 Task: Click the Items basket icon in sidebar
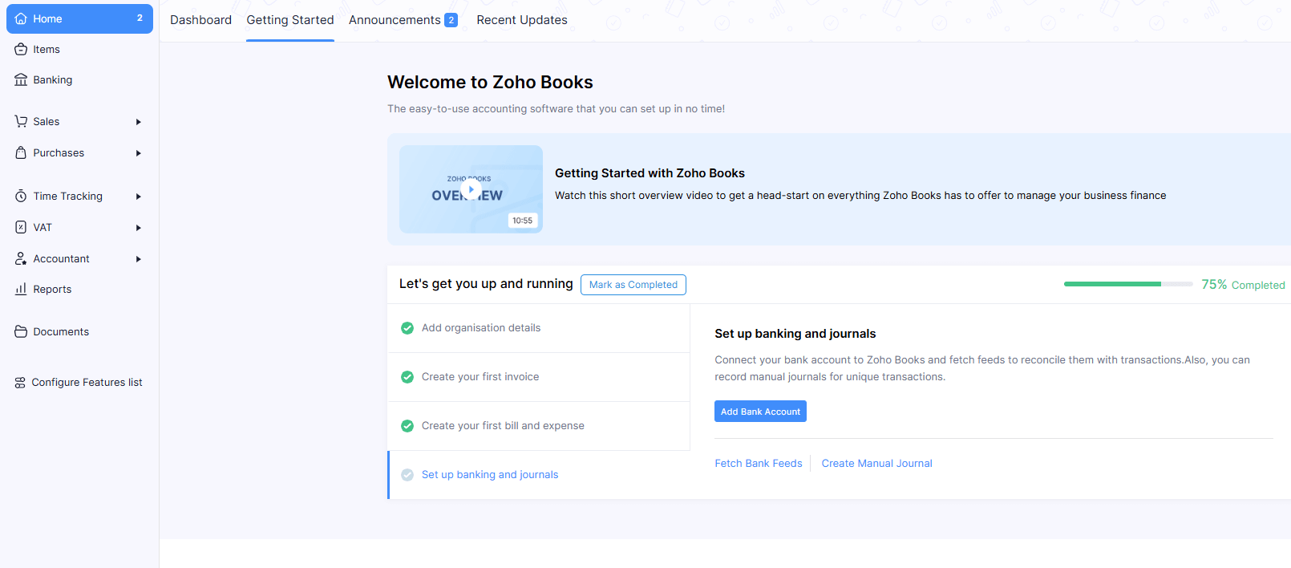pyautogui.click(x=21, y=50)
